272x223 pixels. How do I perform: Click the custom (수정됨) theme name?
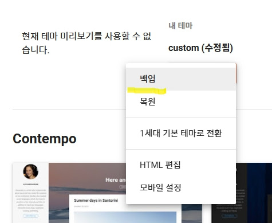tap(200, 48)
